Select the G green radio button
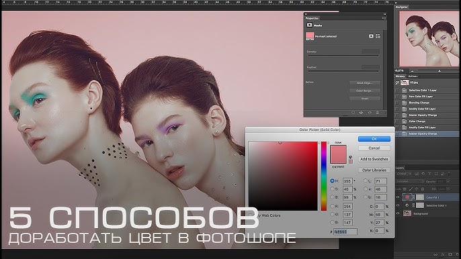 click(332, 214)
